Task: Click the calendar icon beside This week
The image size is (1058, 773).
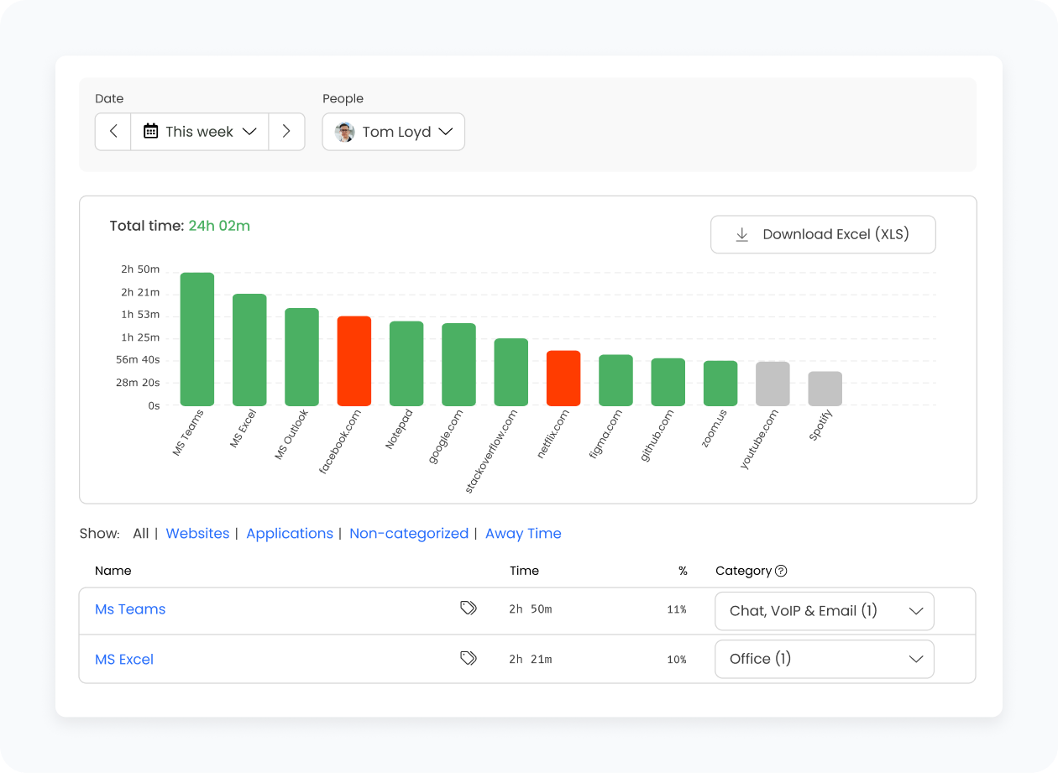Action: click(x=151, y=131)
